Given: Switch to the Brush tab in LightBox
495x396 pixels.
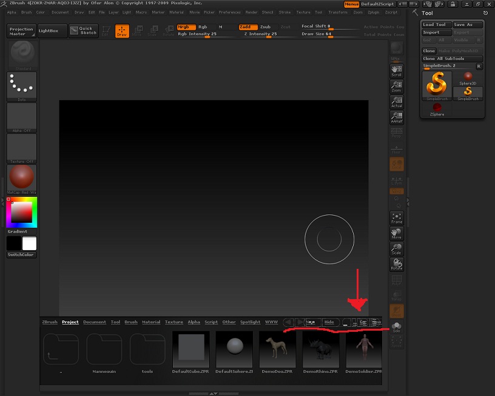Looking at the screenshot, I should [130, 322].
